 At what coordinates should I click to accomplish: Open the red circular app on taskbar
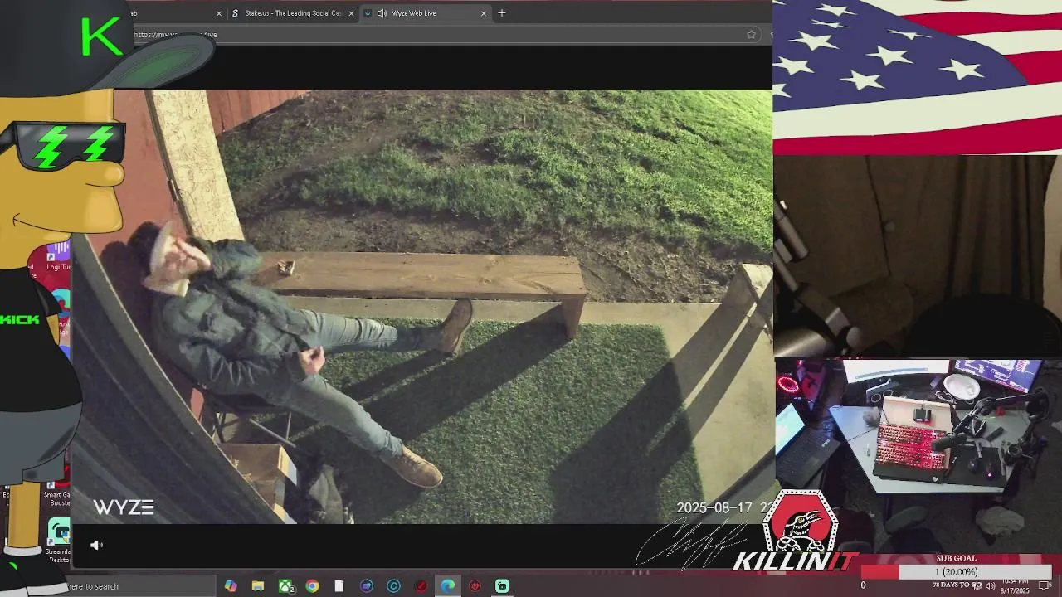tap(421, 586)
